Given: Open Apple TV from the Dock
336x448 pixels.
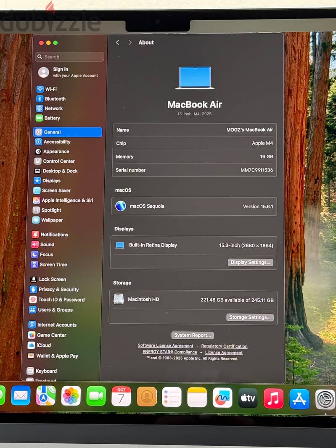Looking at the screenshot, I should (x=248, y=398).
